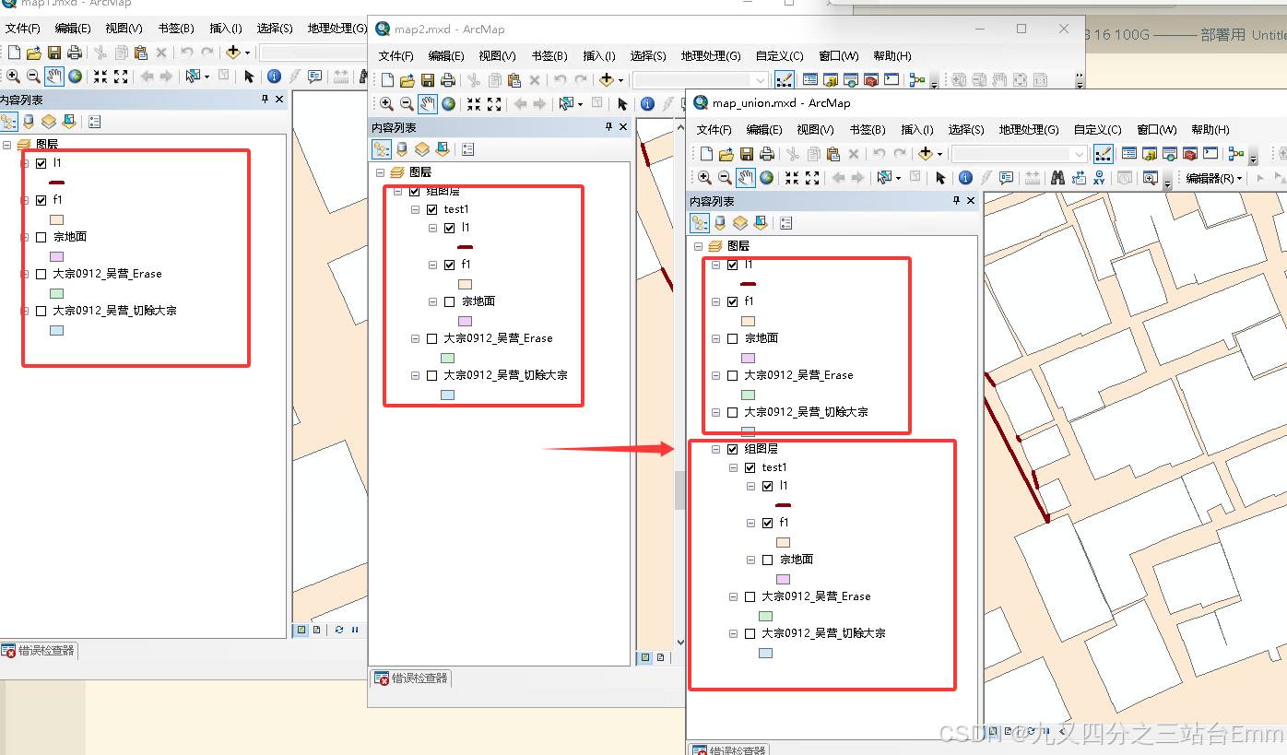
Task: Select the Zoom In tool in map_union window
Action: point(704,178)
